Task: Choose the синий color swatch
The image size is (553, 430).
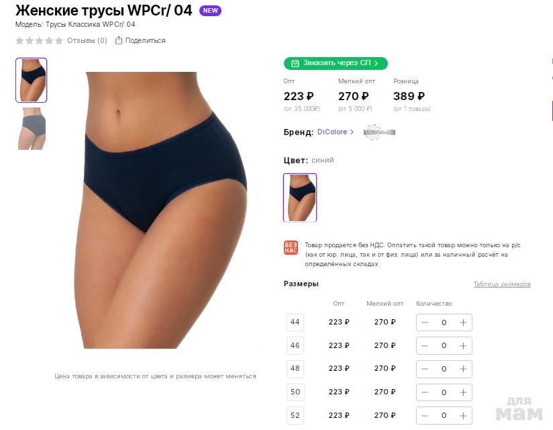Action: click(x=300, y=198)
